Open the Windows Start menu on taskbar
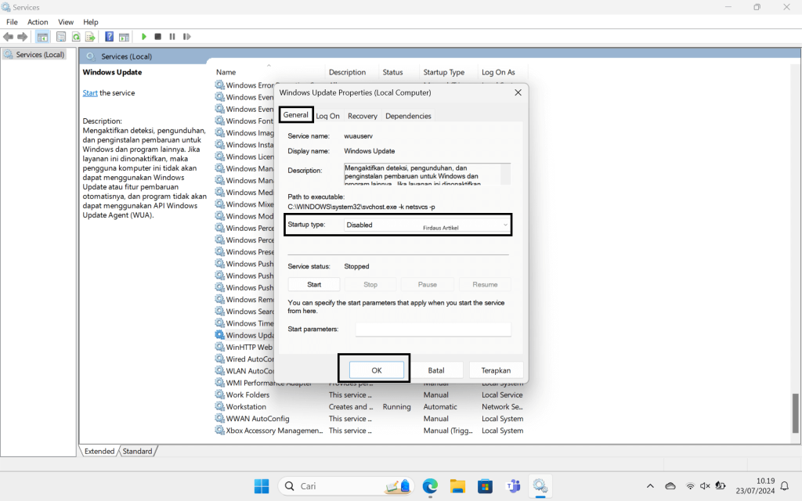Image resolution: width=802 pixels, height=501 pixels. [262, 486]
